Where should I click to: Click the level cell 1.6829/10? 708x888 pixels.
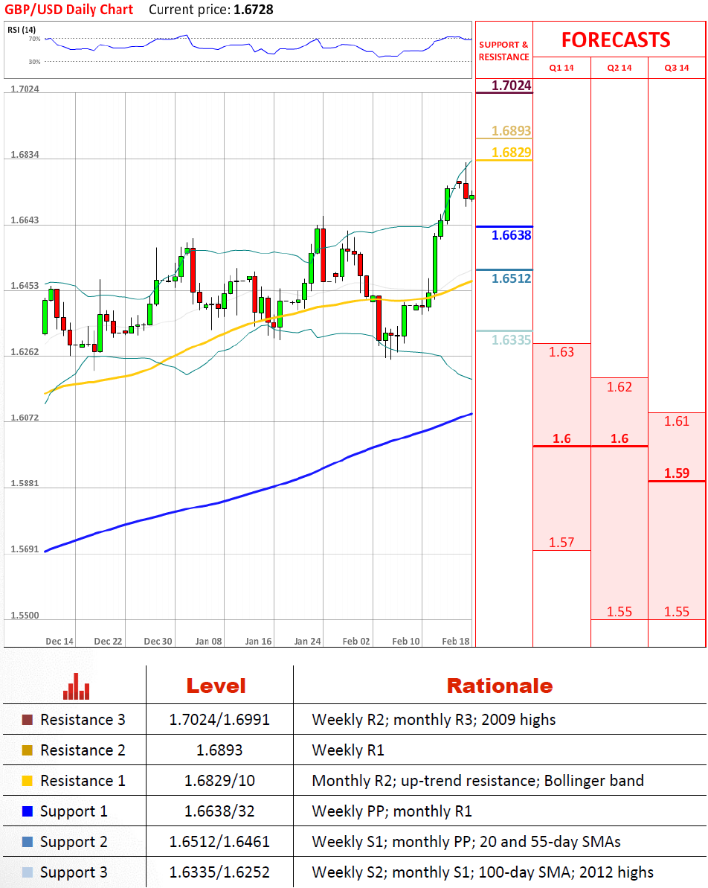(x=219, y=781)
